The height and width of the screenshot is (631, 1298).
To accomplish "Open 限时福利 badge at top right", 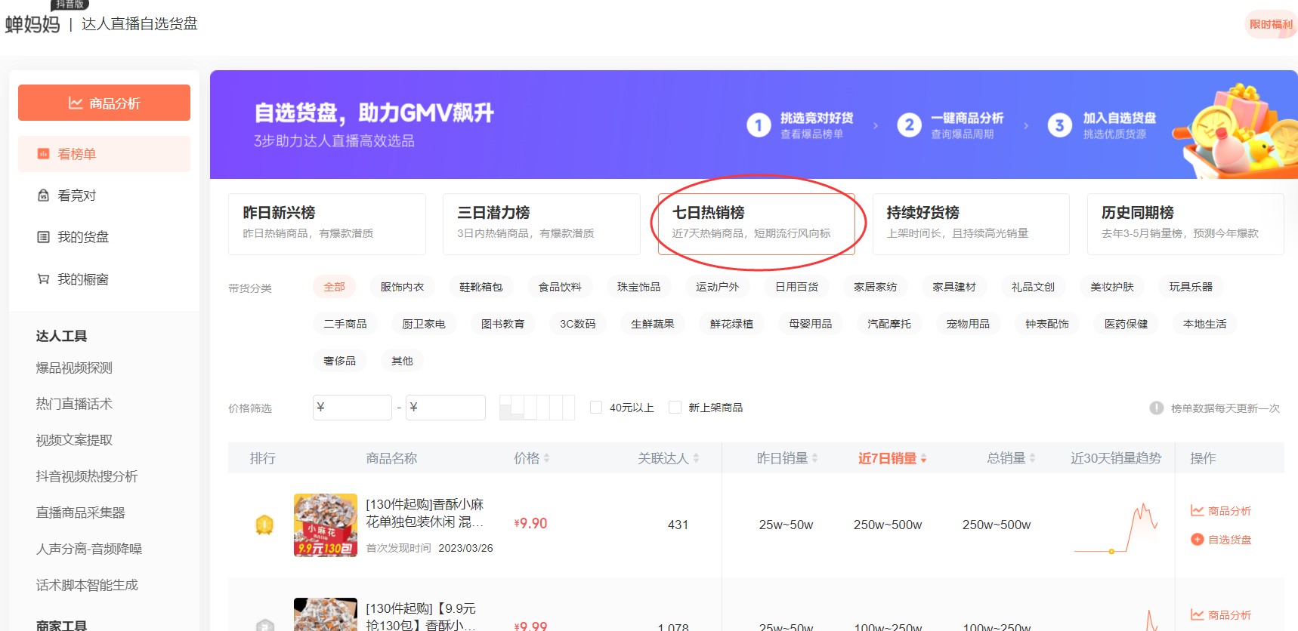I will pos(1271,24).
